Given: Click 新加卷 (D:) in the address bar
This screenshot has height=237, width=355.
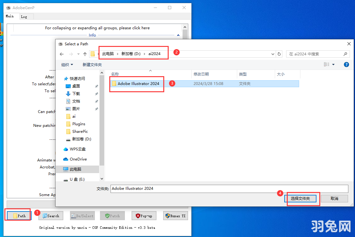Looking at the screenshot, I should pyautogui.click(x=131, y=54).
